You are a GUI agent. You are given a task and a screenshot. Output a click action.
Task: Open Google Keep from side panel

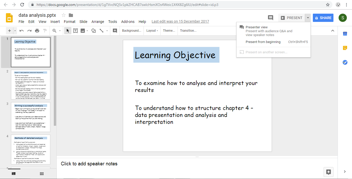coord(345,48)
